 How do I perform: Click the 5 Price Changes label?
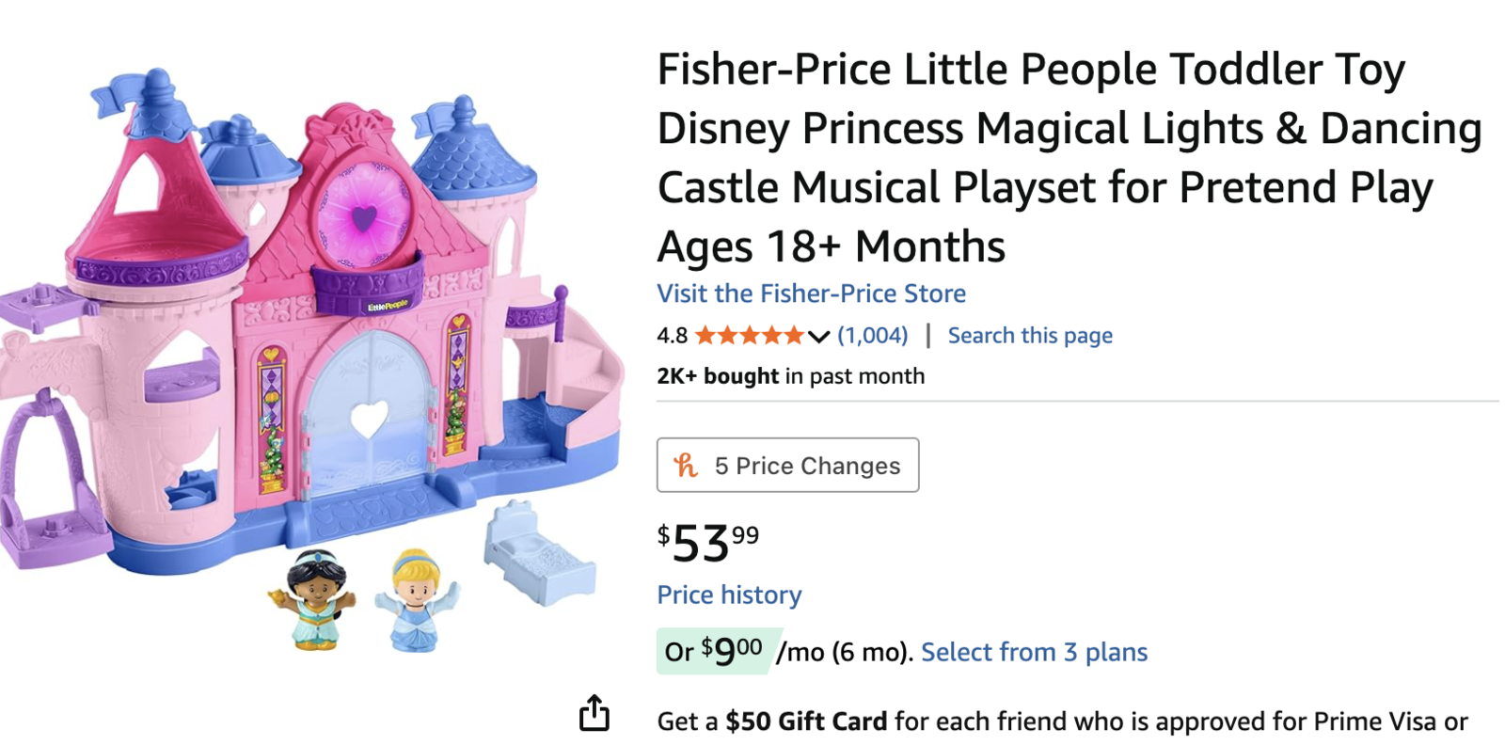(x=807, y=466)
